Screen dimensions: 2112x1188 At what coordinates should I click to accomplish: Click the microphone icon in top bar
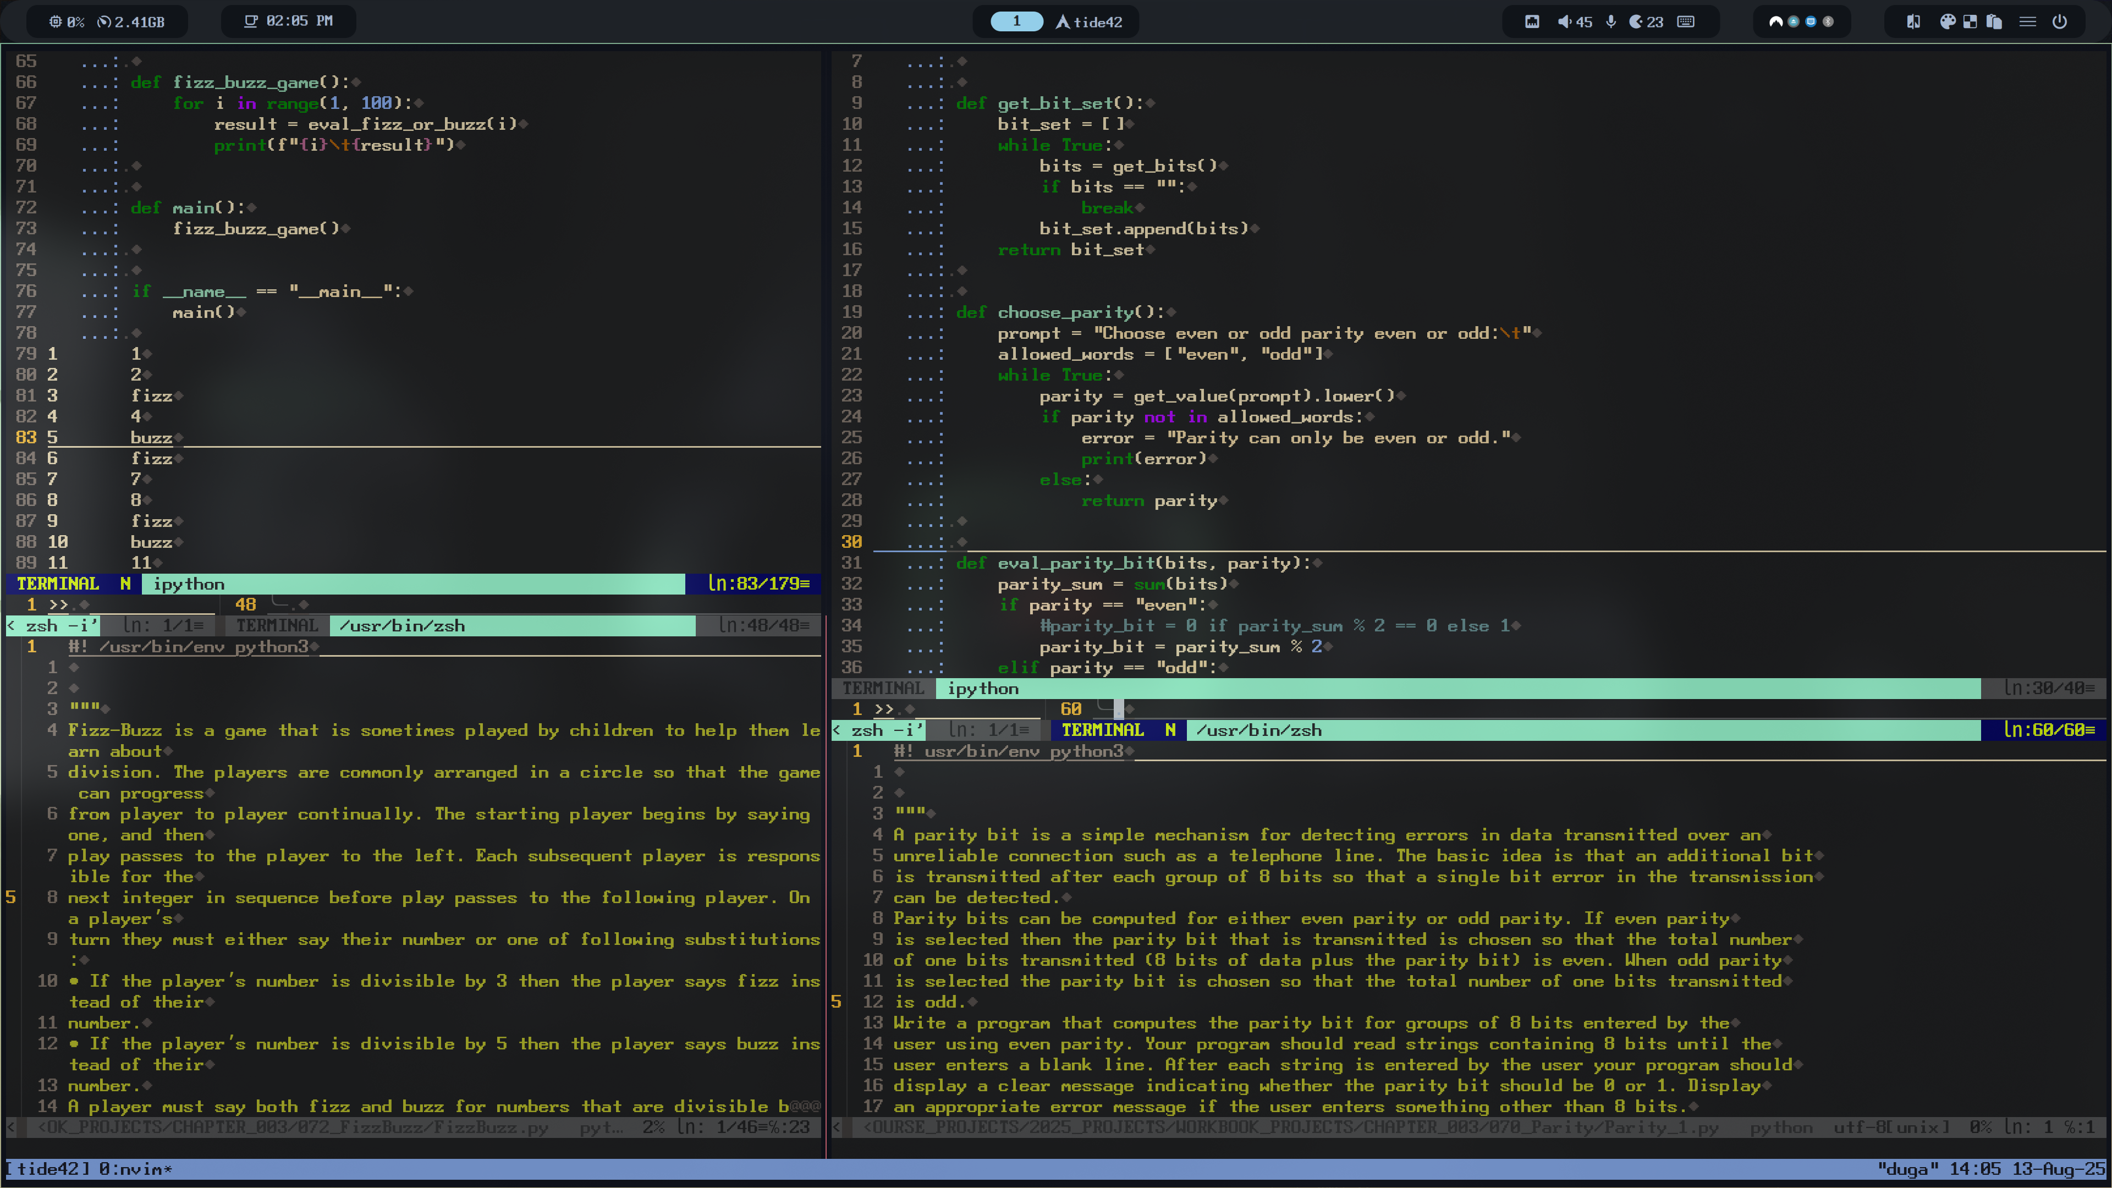click(x=1611, y=21)
